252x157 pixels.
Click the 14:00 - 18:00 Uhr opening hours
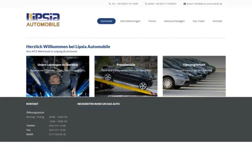(58, 121)
